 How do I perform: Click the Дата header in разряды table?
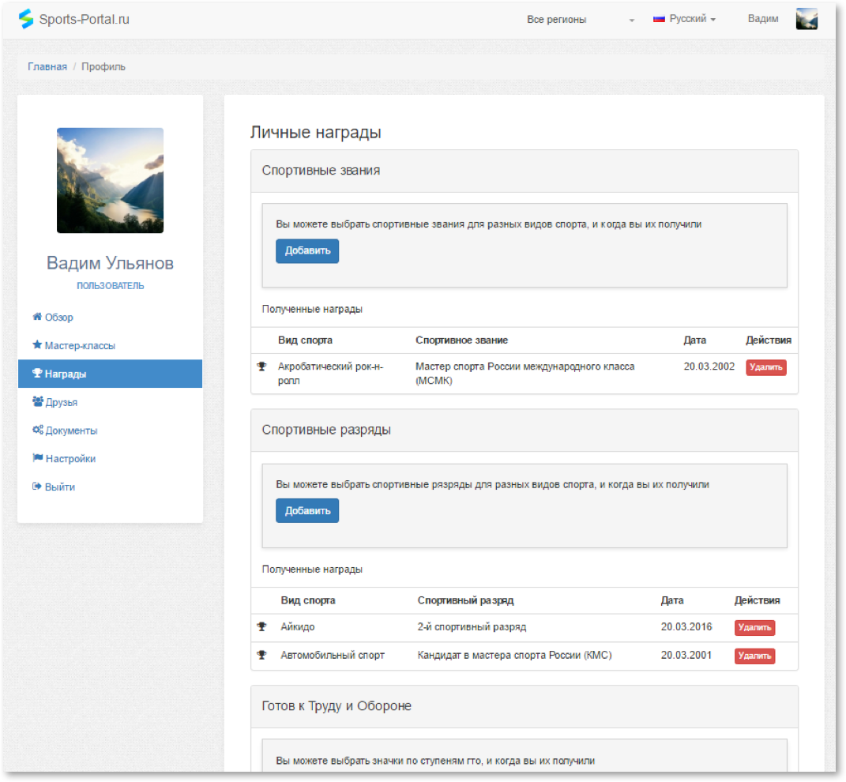(x=672, y=600)
